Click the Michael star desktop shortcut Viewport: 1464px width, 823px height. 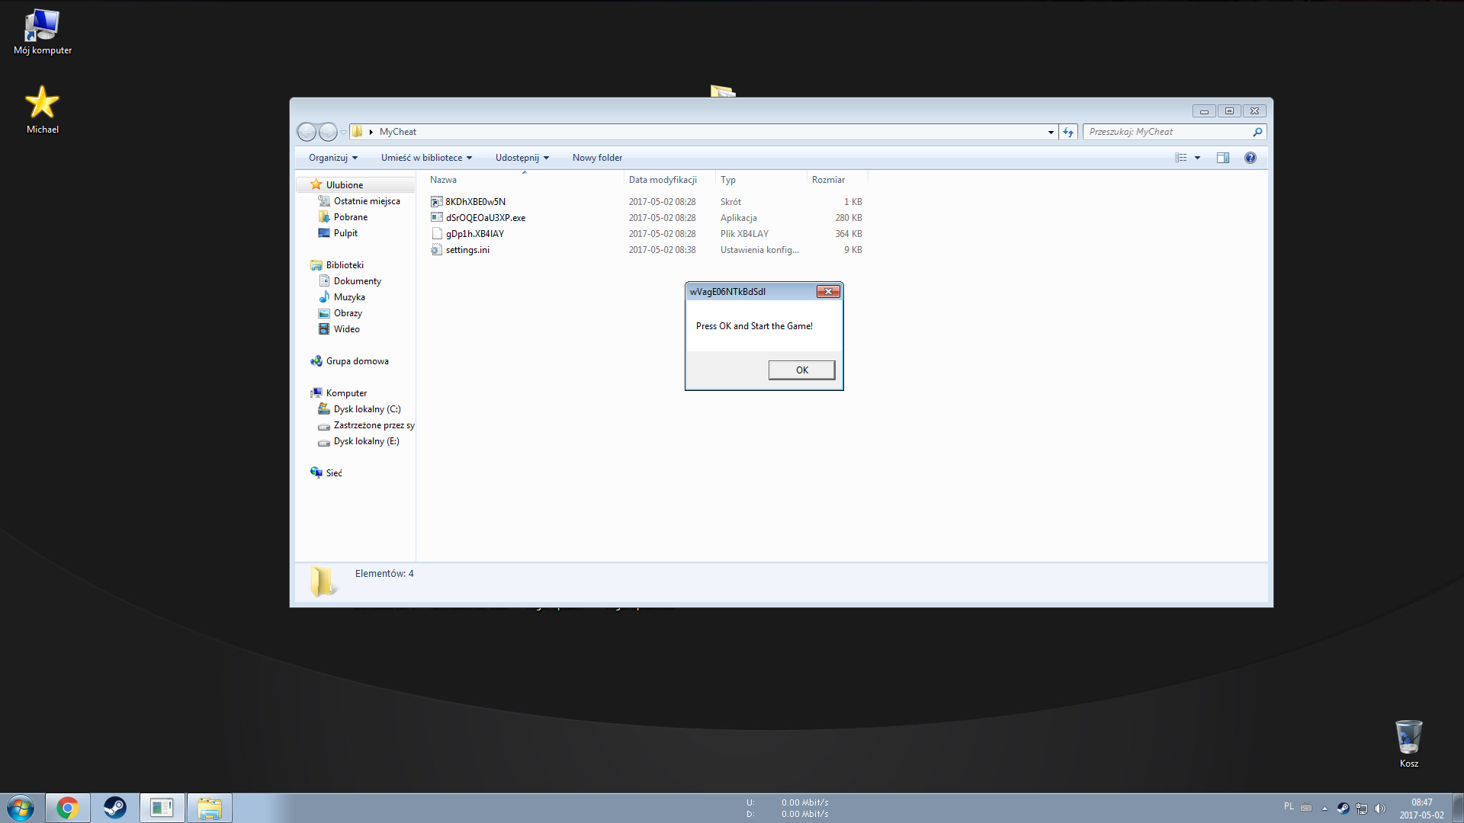[x=43, y=110]
